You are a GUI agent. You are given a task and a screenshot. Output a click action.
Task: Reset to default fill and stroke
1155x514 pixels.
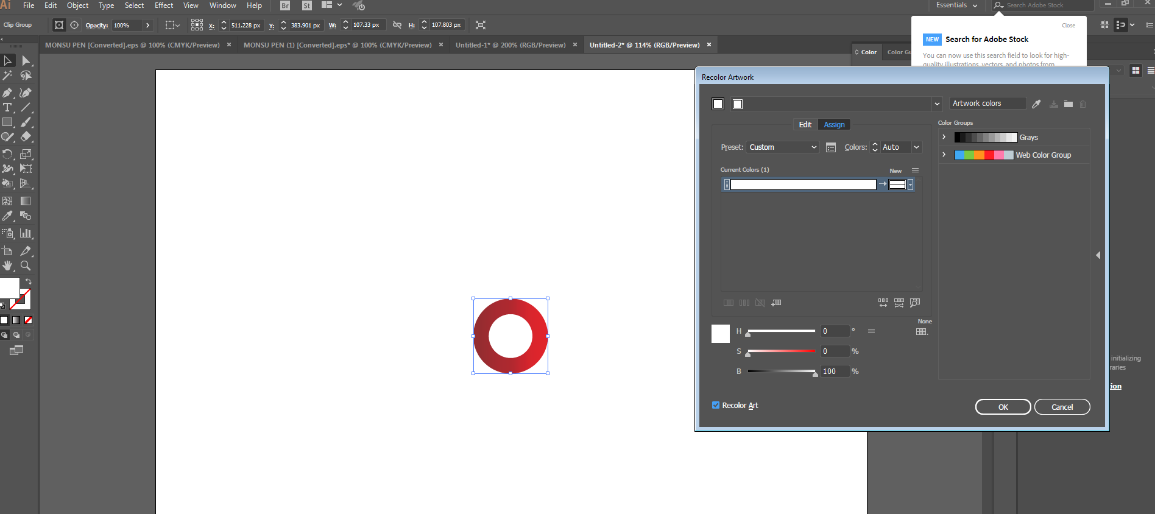coord(3,306)
